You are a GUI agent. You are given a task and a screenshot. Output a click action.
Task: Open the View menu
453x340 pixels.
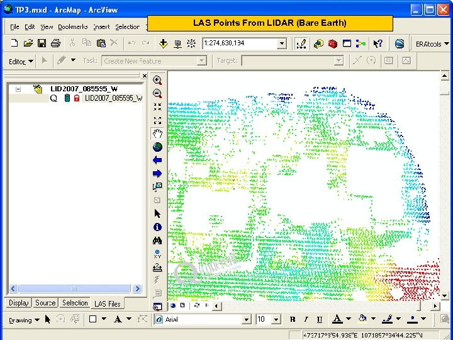tap(46, 27)
